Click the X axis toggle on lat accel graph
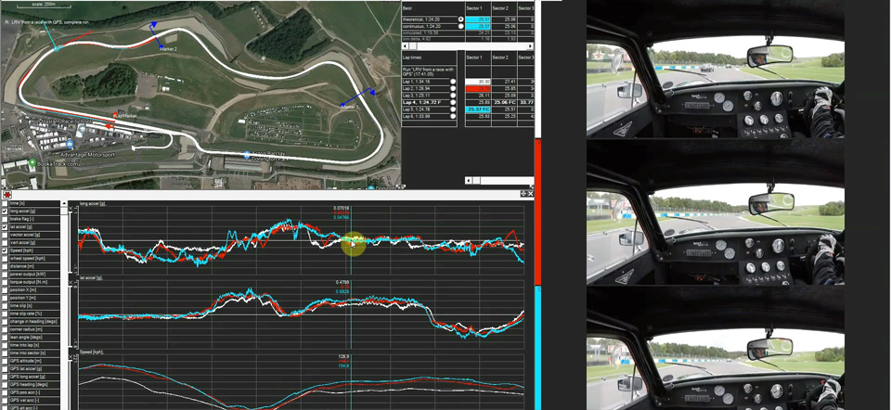The image size is (891, 410). [x=71, y=283]
